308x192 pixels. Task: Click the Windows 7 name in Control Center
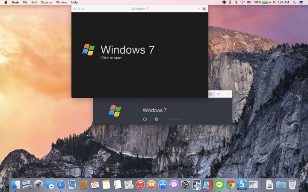[154, 111]
